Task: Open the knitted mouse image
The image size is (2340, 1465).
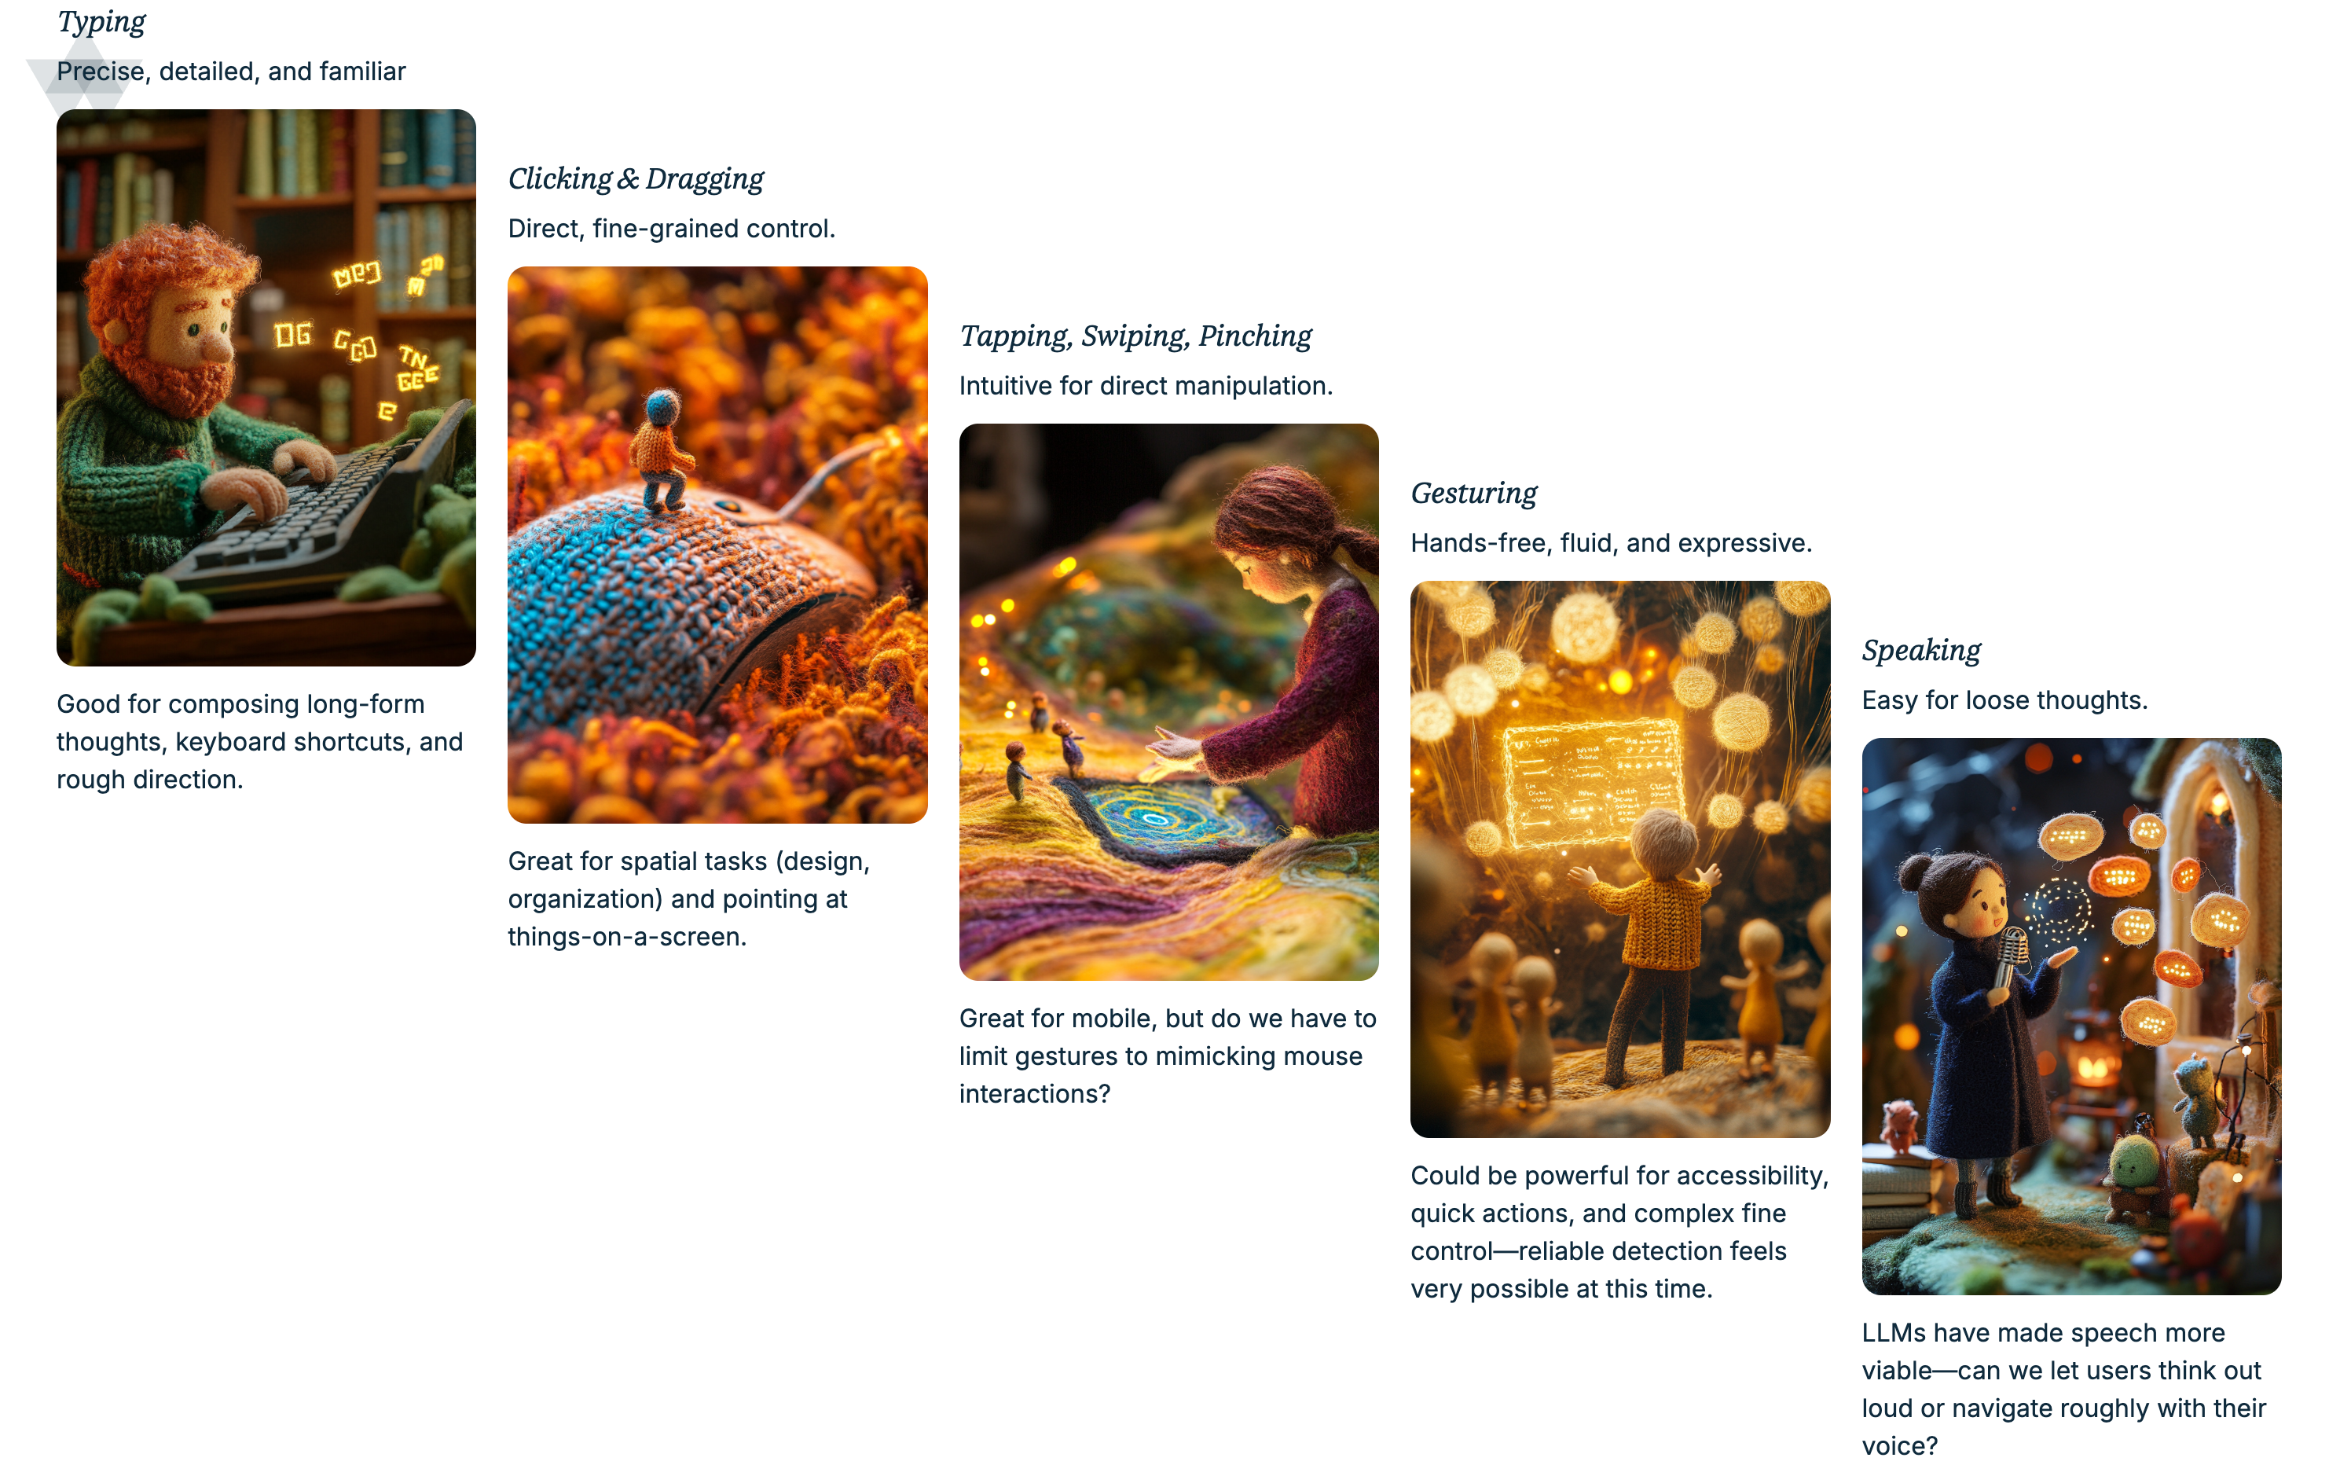Action: click(717, 545)
